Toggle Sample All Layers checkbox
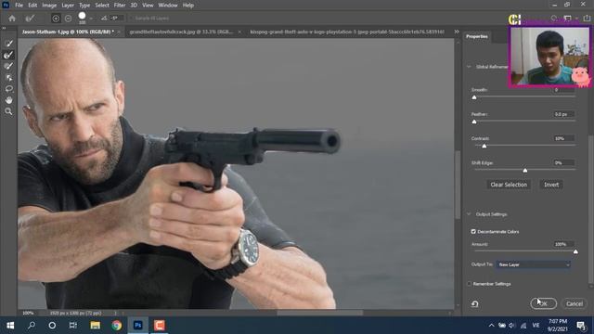 click(132, 19)
